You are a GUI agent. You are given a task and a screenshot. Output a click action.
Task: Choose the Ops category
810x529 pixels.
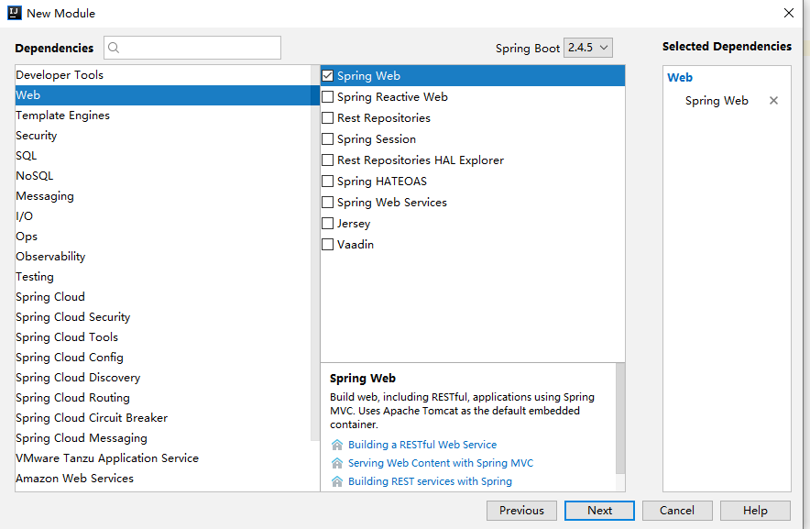tap(163, 237)
